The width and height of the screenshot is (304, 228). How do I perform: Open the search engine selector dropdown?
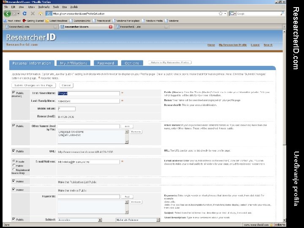tap(233, 14)
